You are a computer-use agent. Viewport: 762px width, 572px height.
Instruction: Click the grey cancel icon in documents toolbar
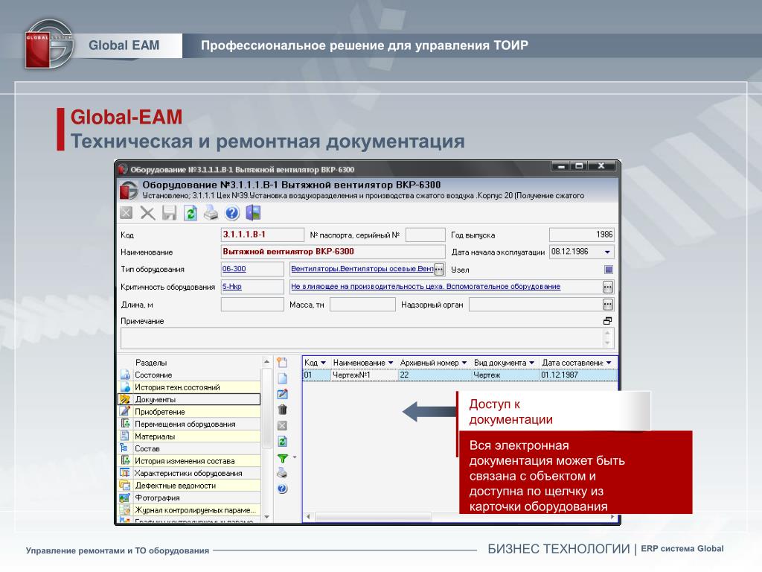[282, 425]
